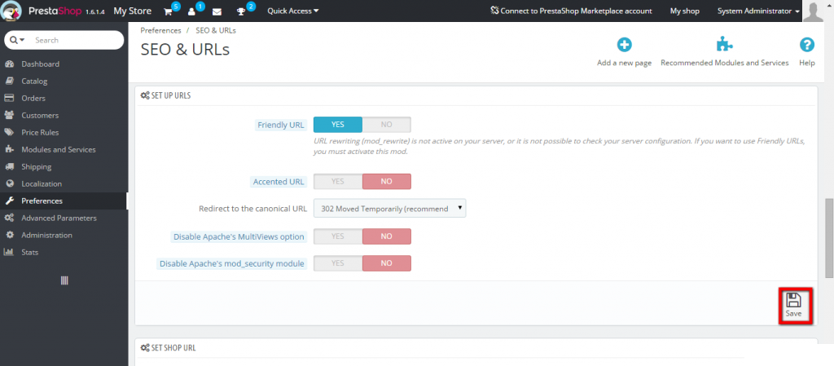The width and height of the screenshot is (834, 366).
Task: Open the messages envelope icon
Action: [217, 11]
